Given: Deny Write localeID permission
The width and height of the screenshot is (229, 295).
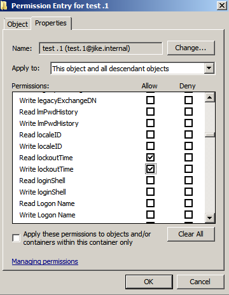Looking at the screenshot, I should coord(188,146).
